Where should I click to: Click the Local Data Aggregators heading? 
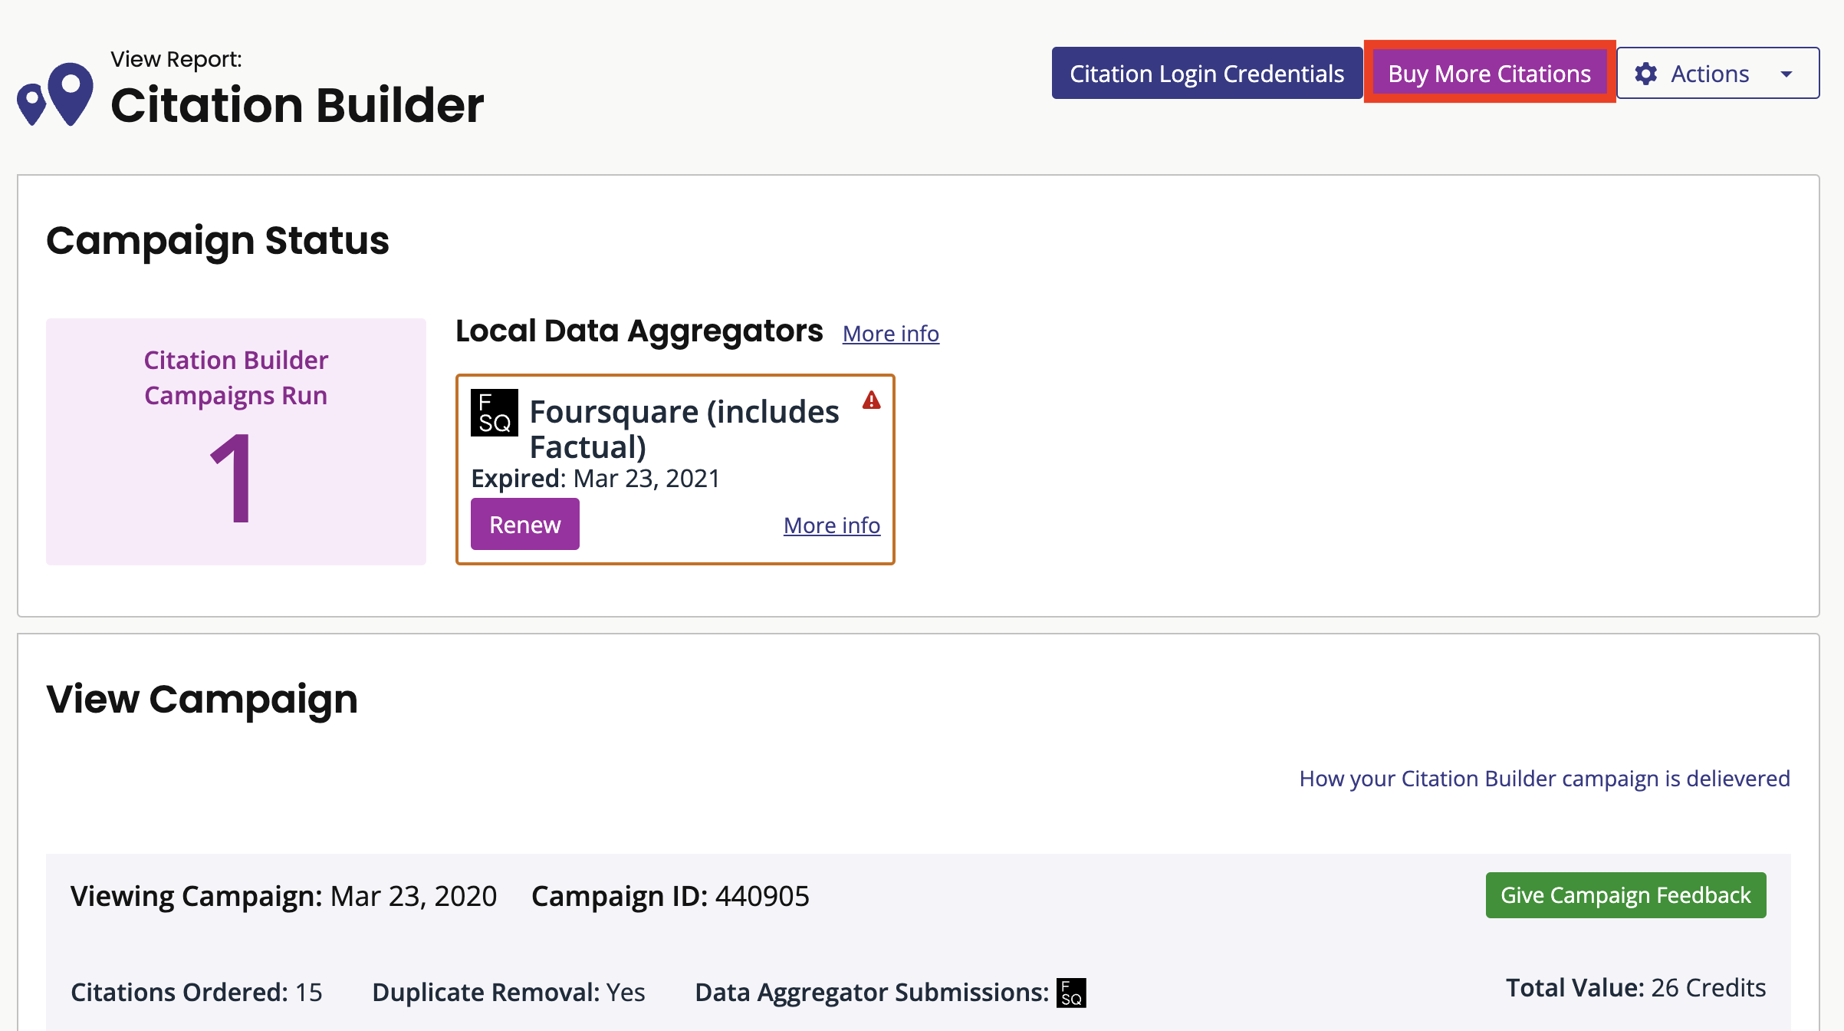(639, 331)
